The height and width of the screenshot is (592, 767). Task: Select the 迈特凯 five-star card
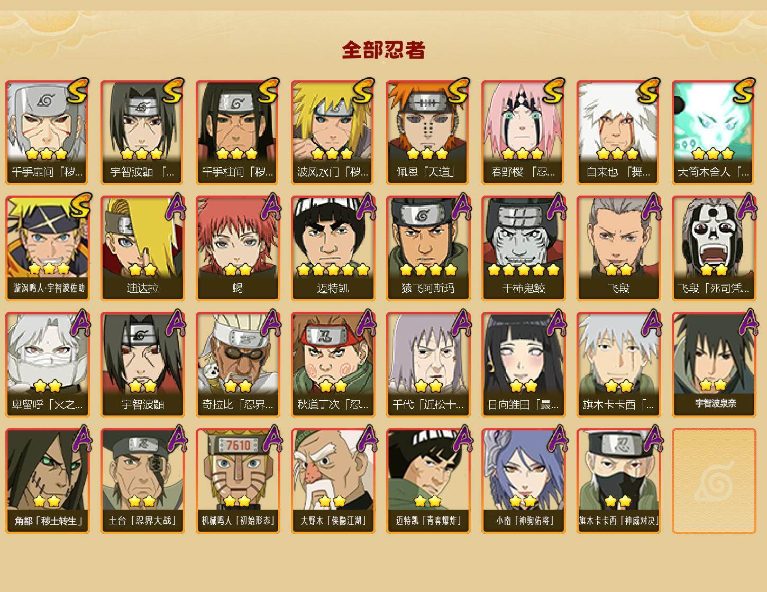coord(333,248)
